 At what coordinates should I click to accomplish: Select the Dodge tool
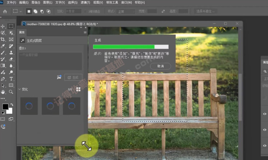click(x=11, y=72)
